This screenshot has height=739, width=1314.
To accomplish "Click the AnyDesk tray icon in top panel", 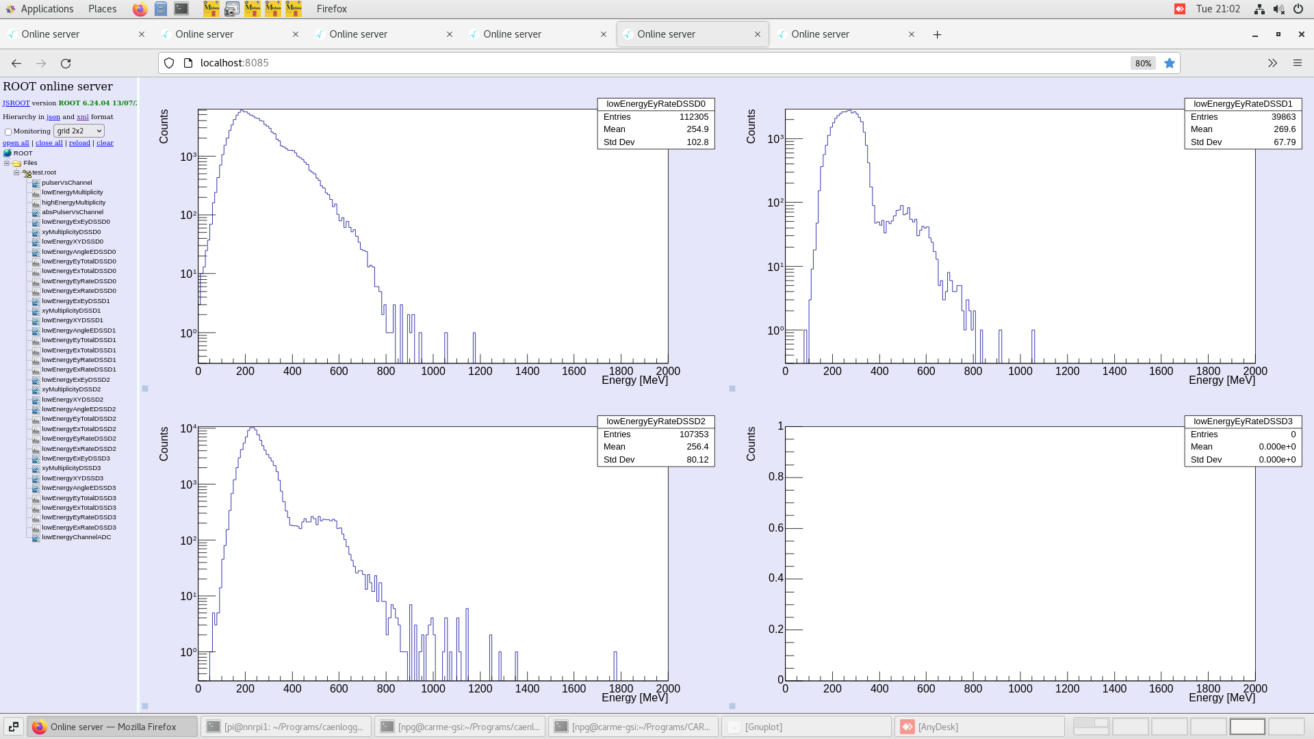I will [1180, 9].
